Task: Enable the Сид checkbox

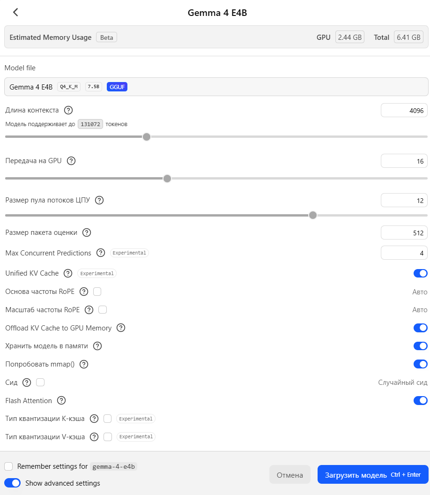Action: coord(40,382)
